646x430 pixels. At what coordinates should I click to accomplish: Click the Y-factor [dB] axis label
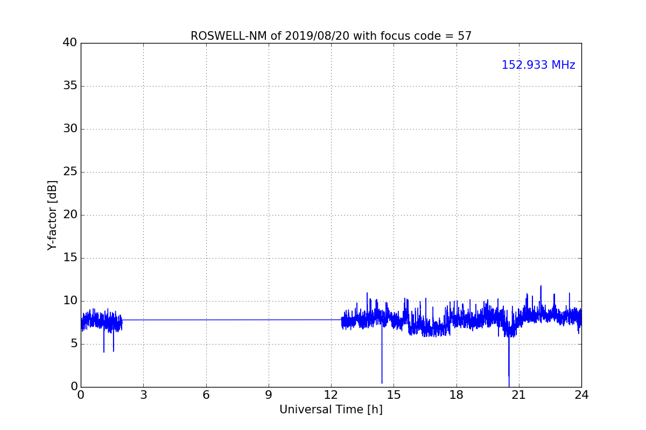click(x=52, y=215)
